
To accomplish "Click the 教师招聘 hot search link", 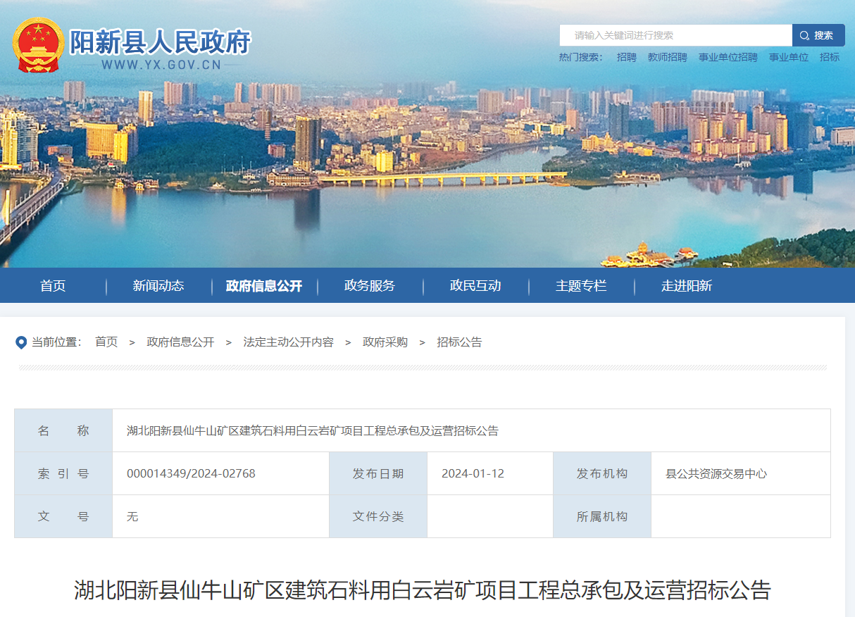I will [667, 57].
